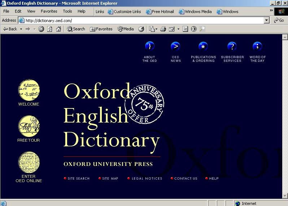The height and width of the screenshot is (206, 288).
Task: Open the History clock icon
Action: click(141, 29)
